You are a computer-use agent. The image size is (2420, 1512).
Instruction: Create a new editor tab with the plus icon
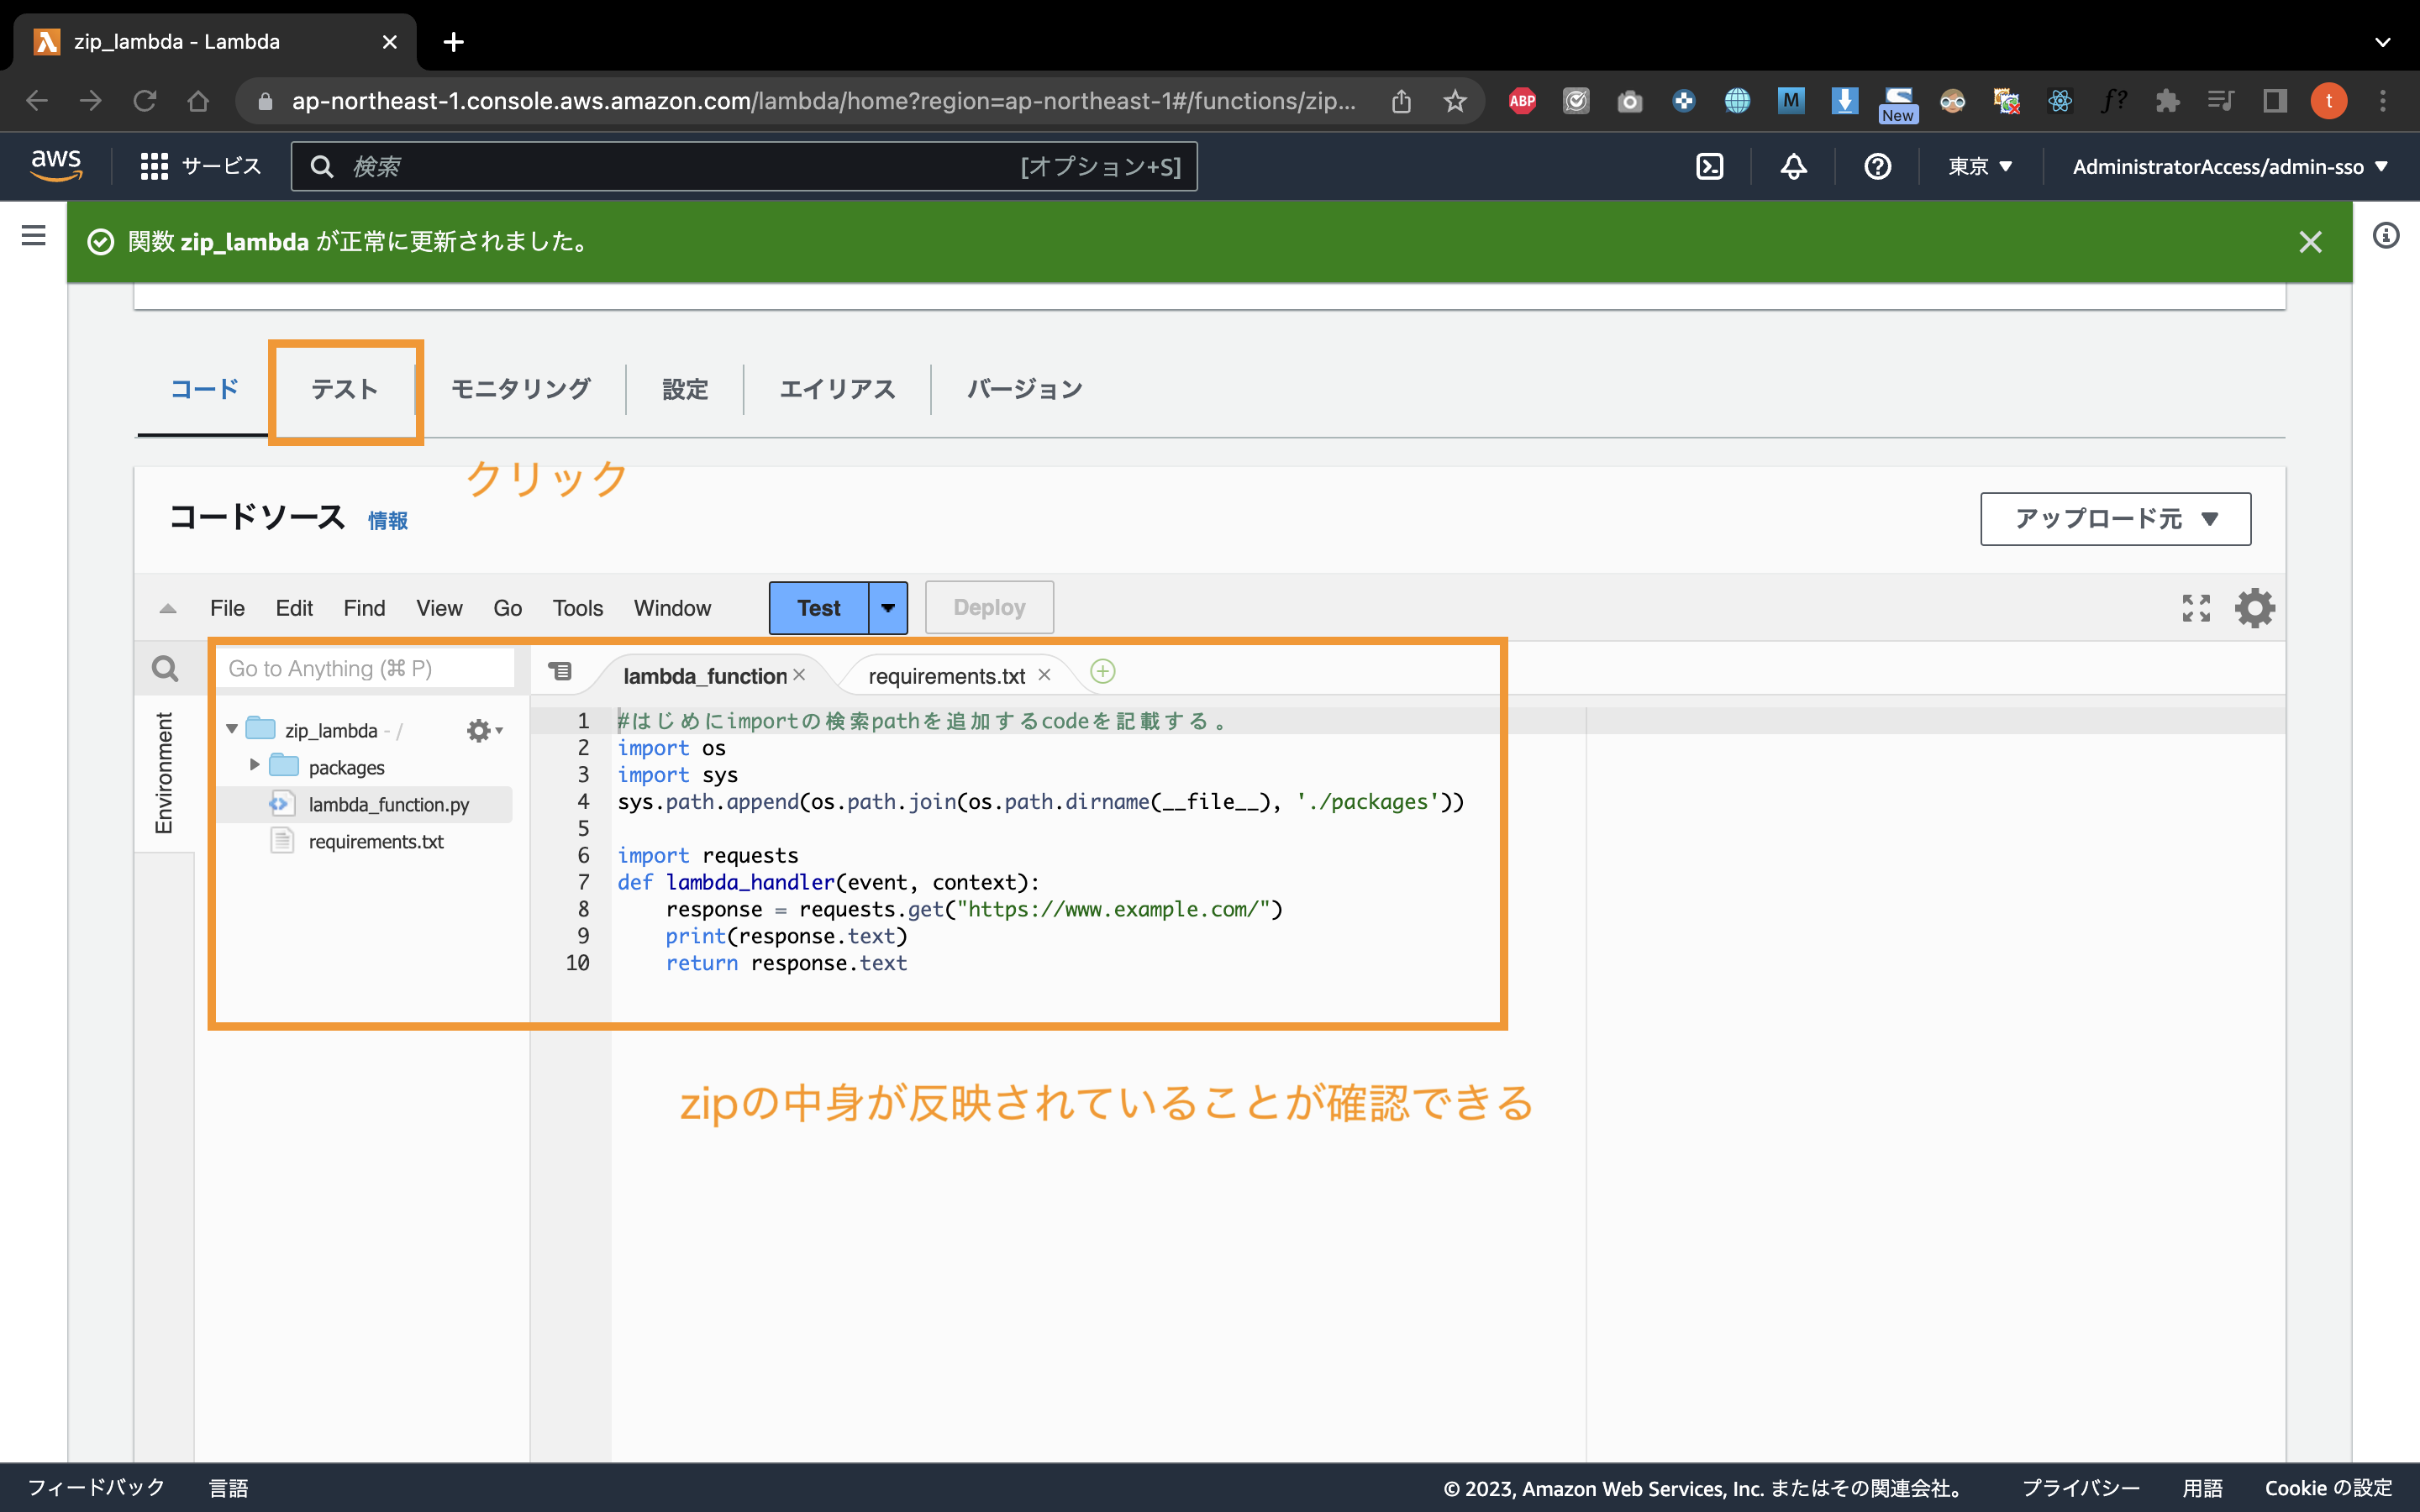[x=1102, y=672]
